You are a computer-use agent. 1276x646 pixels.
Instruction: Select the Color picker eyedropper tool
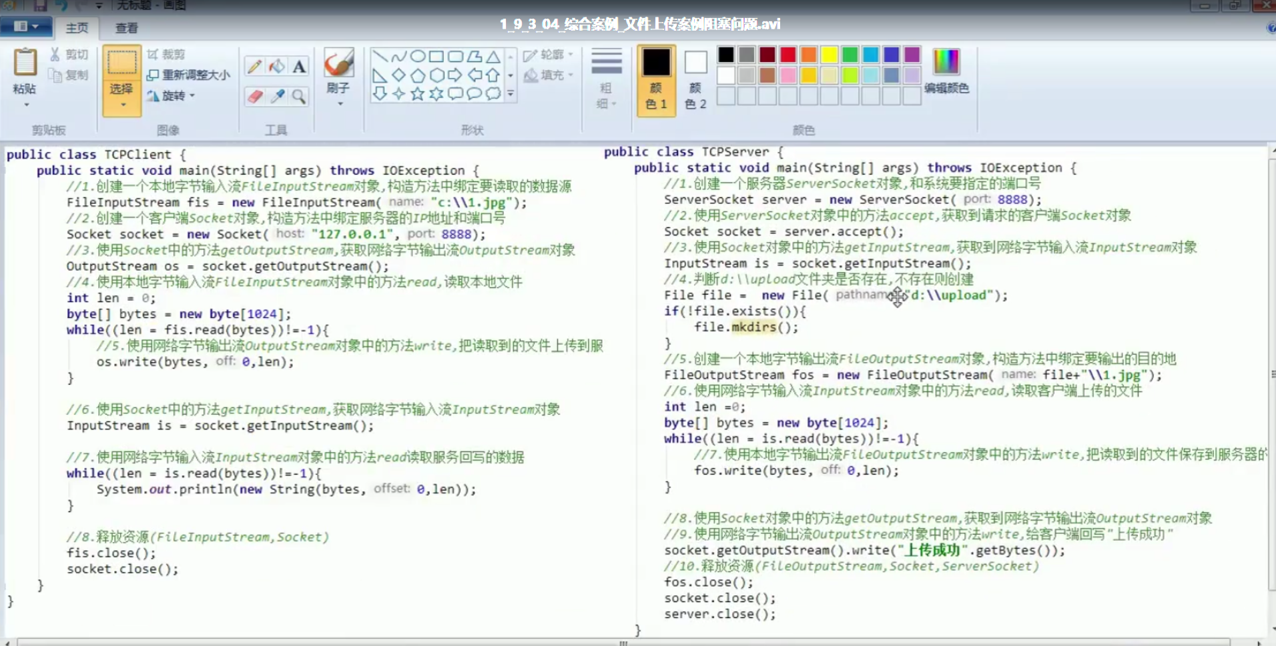point(277,97)
